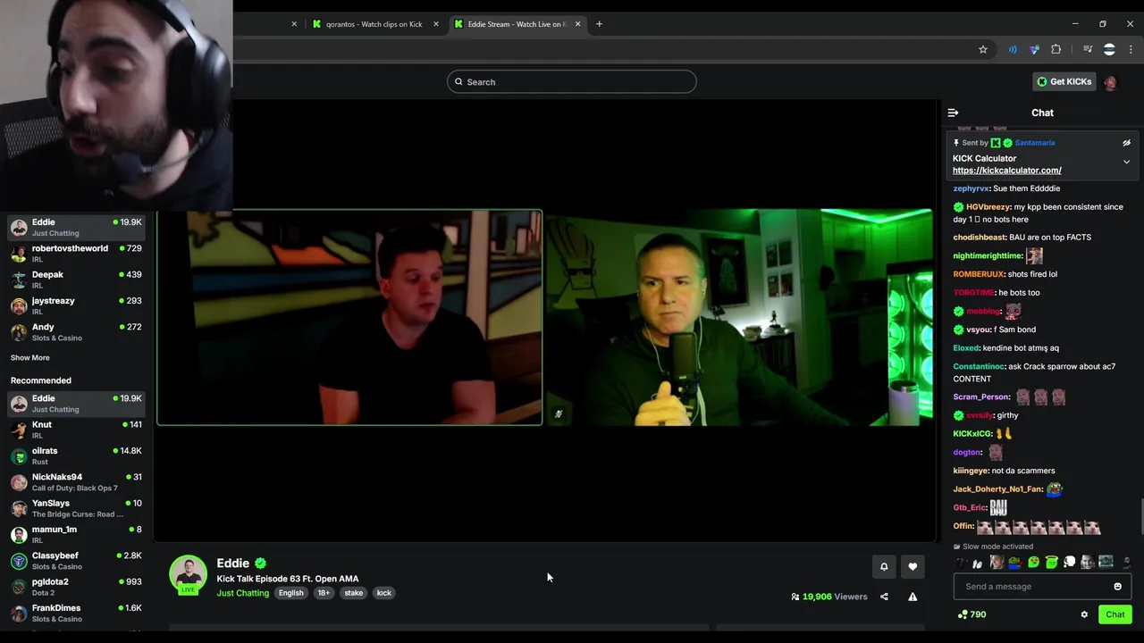Viewport: 1144px width, 643px height.
Task: Open the Chrome three-dot menu
Action: tap(1131, 49)
